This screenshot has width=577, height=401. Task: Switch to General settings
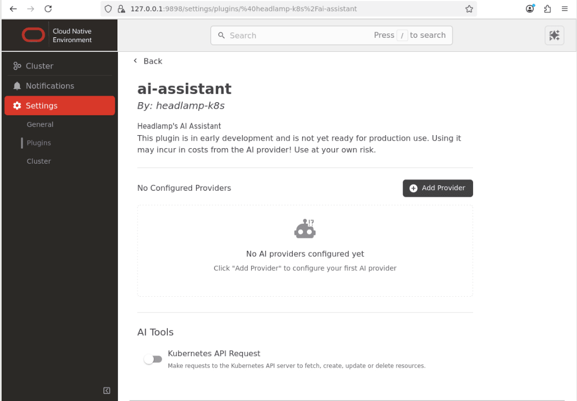pos(40,124)
